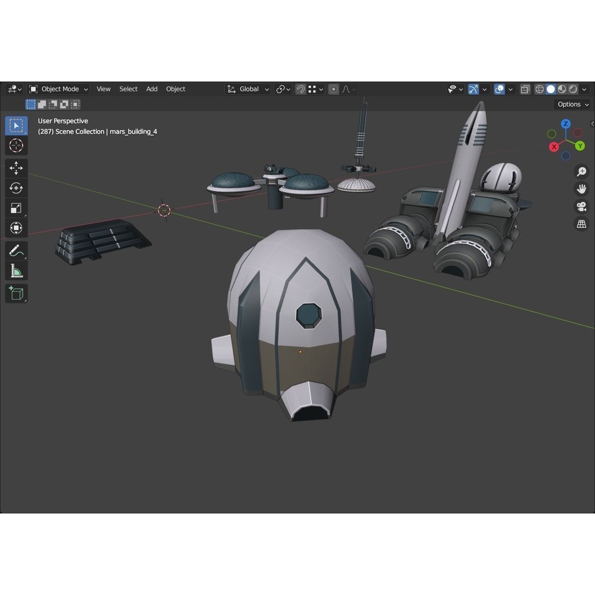Toggle X-Ray mode
595x595 pixels.
coord(526,89)
